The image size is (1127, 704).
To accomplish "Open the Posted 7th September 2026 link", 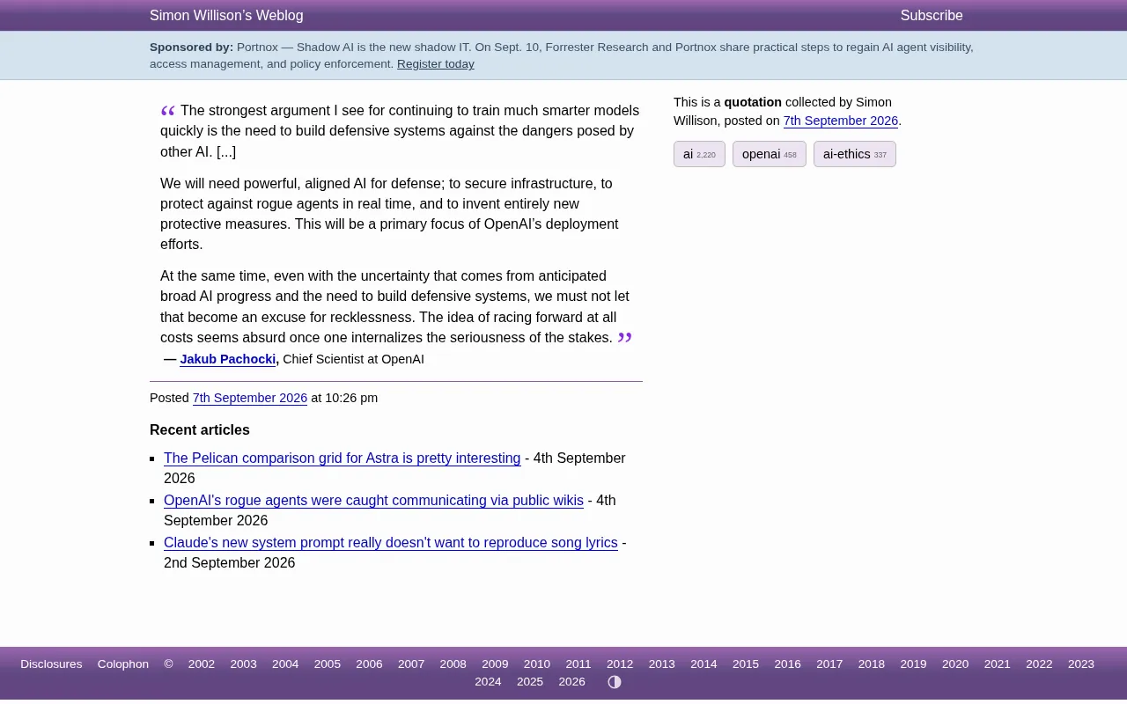I will [250, 398].
